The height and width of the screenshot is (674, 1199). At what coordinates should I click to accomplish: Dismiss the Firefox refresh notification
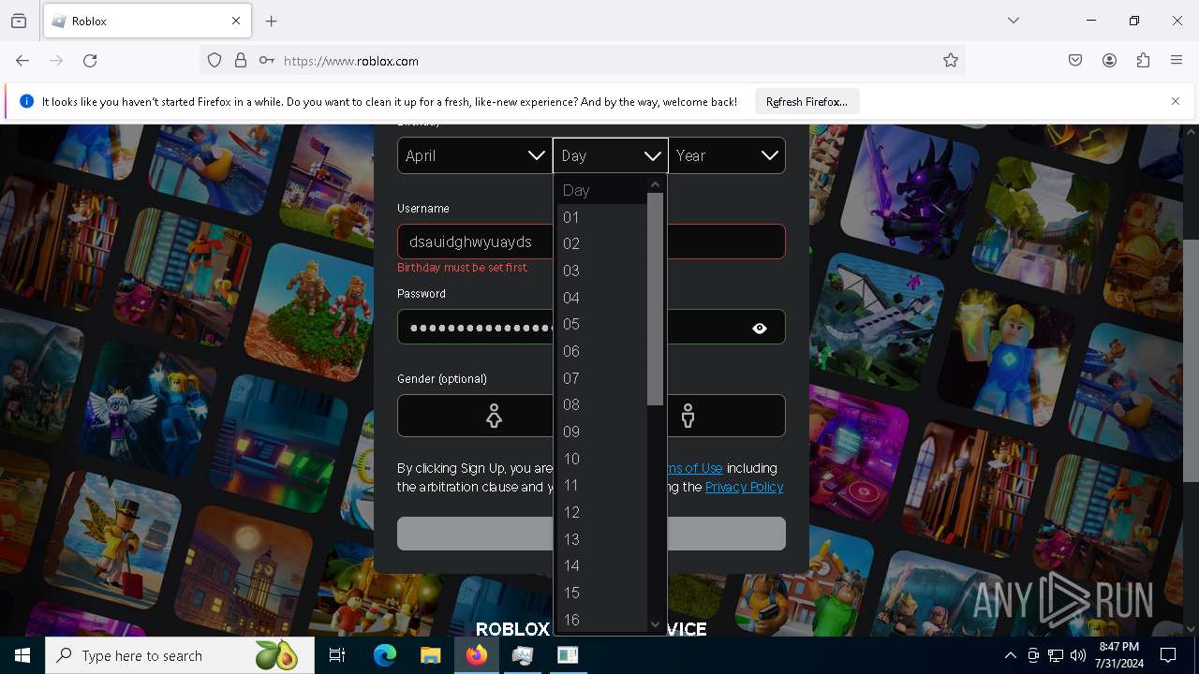(1176, 101)
